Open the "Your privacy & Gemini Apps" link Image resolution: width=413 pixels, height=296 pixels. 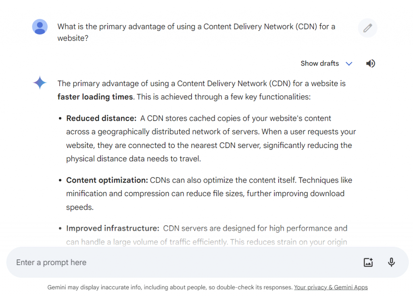[331, 288]
